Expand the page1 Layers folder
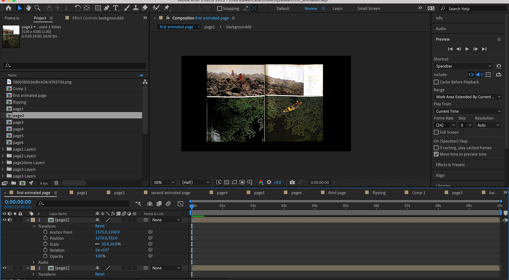 (x=3, y=149)
